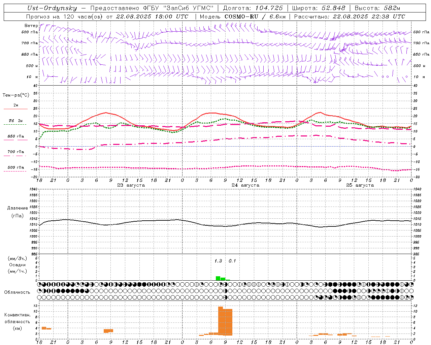Click the 1.3 precipitation amount value
Screen dimensions: 431x345
[x=218, y=261]
